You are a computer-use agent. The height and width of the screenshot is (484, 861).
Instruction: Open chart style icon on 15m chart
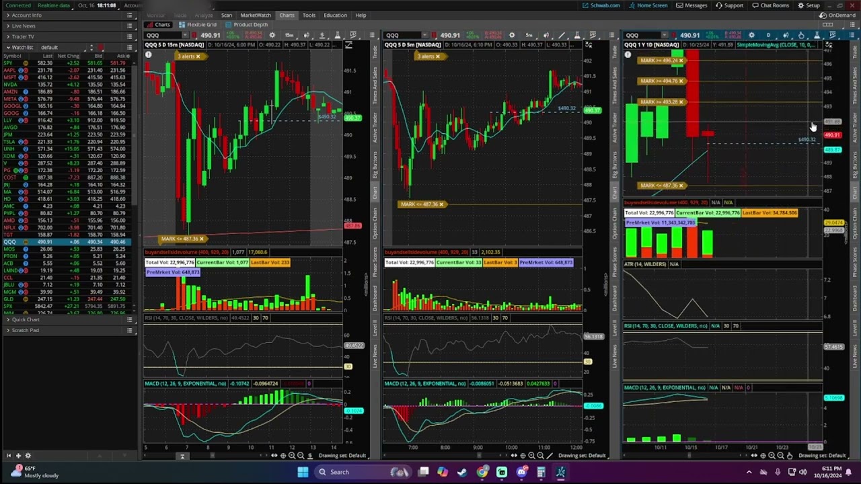306,35
